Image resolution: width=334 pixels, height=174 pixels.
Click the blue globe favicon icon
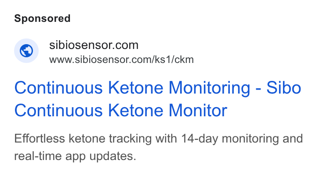pyautogui.click(x=26, y=51)
